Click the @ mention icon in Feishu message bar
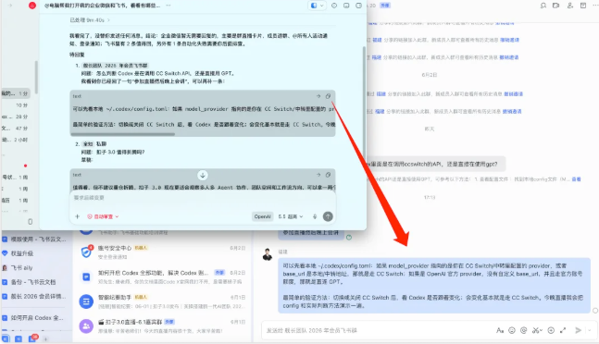Screen dimensions: 599x344 click(x=524, y=330)
